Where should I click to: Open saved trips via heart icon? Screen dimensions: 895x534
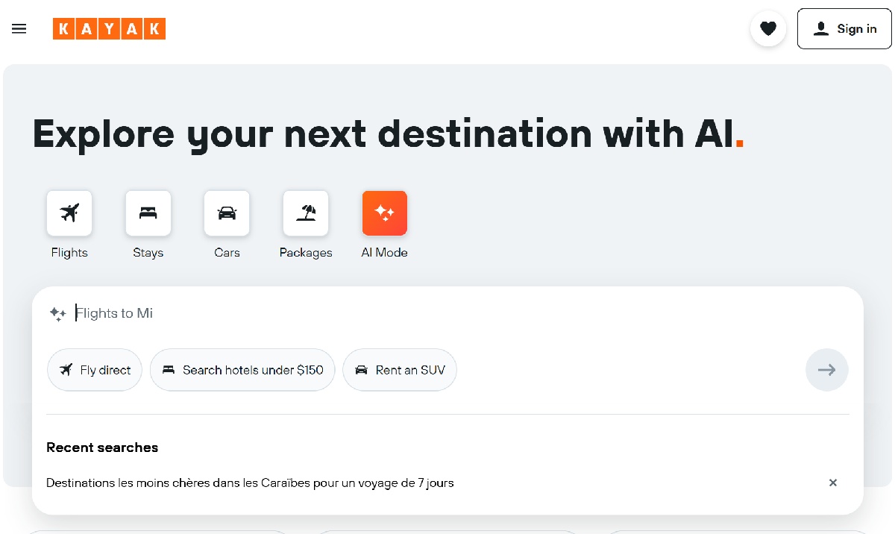[x=767, y=29]
